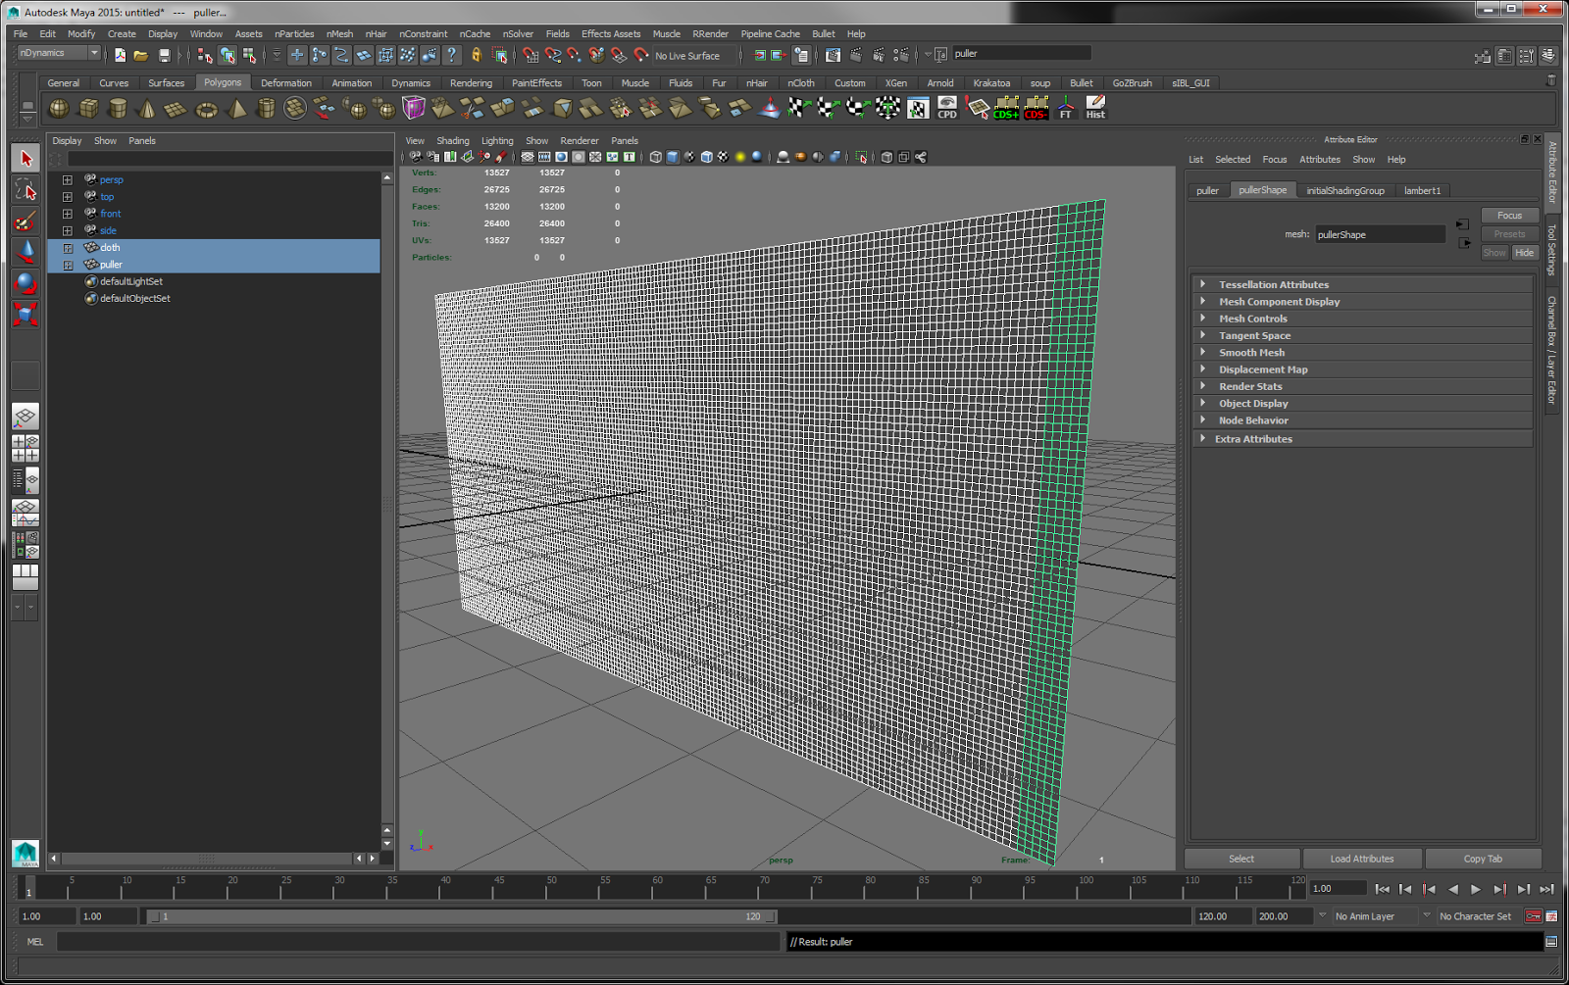Image resolution: width=1569 pixels, height=985 pixels.
Task: Toggle Isolate Select in the viewport bar
Action: [x=862, y=156]
